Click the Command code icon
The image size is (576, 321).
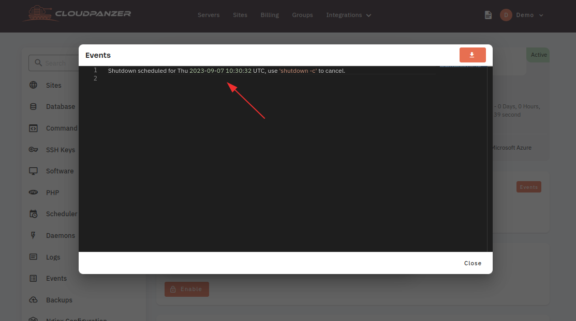click(34, 129)
